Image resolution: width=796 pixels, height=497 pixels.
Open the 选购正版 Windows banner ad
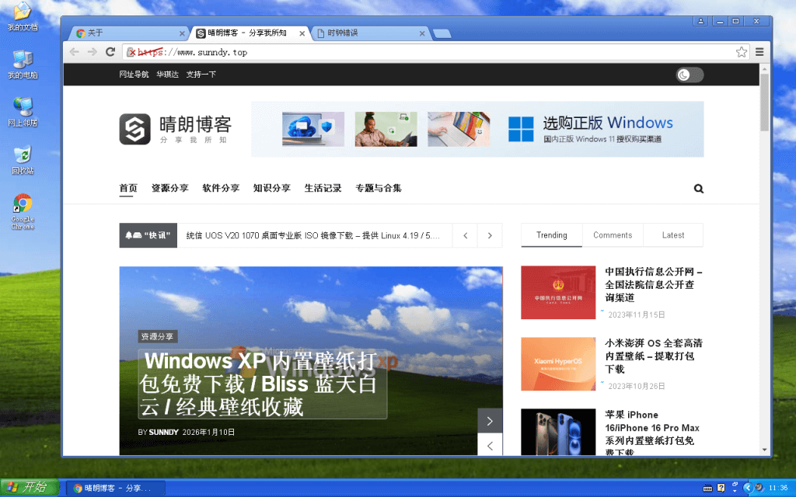[477, 129]
